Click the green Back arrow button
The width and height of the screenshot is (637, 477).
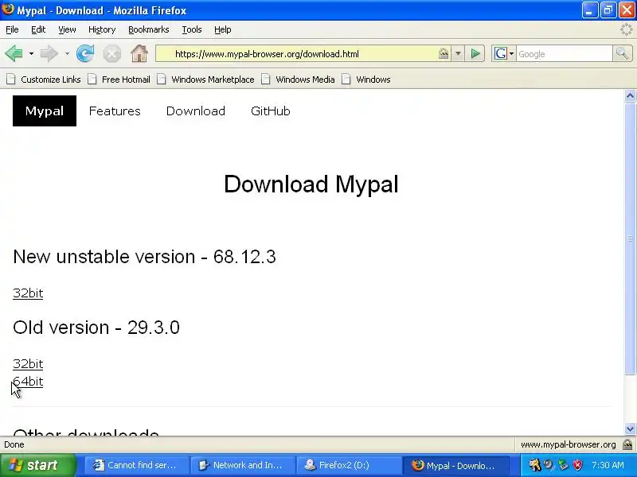(14, 53)
